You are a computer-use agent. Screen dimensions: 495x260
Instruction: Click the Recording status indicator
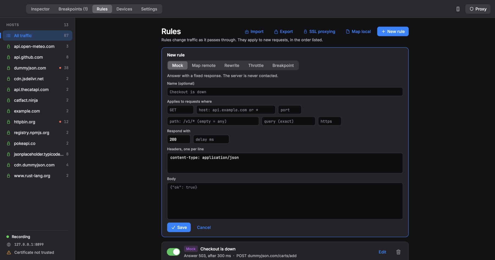[x=18, y=237]
